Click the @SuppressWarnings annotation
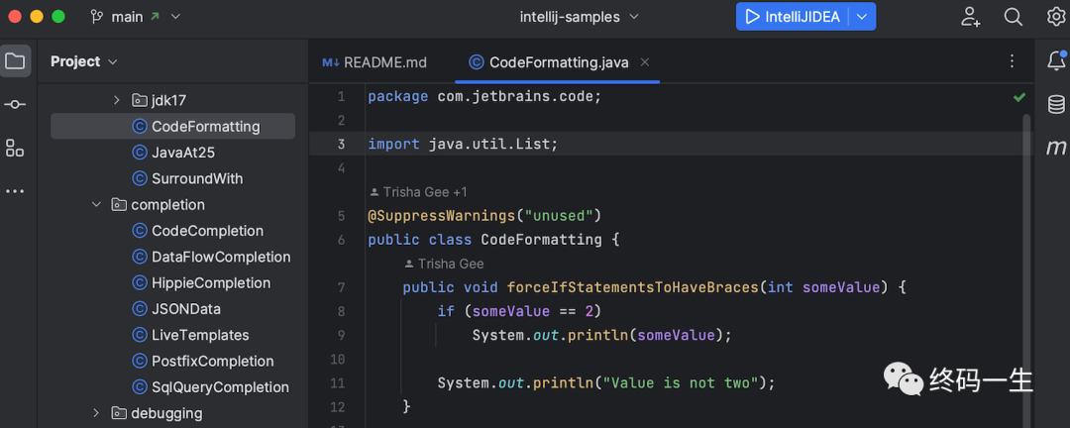The height and width of the screenshot is (428, 1070). tap(441, 216)
